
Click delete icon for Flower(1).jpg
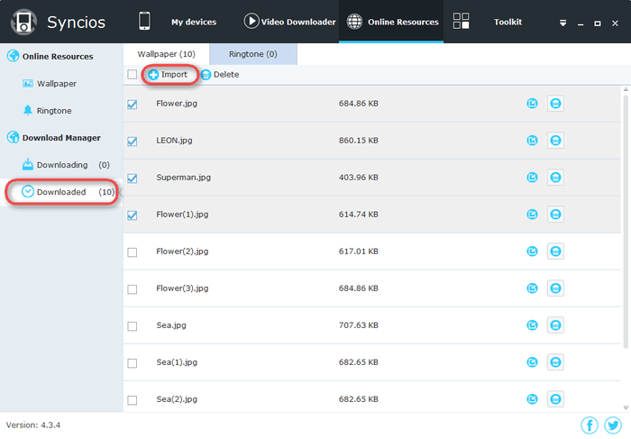(555, 215)
